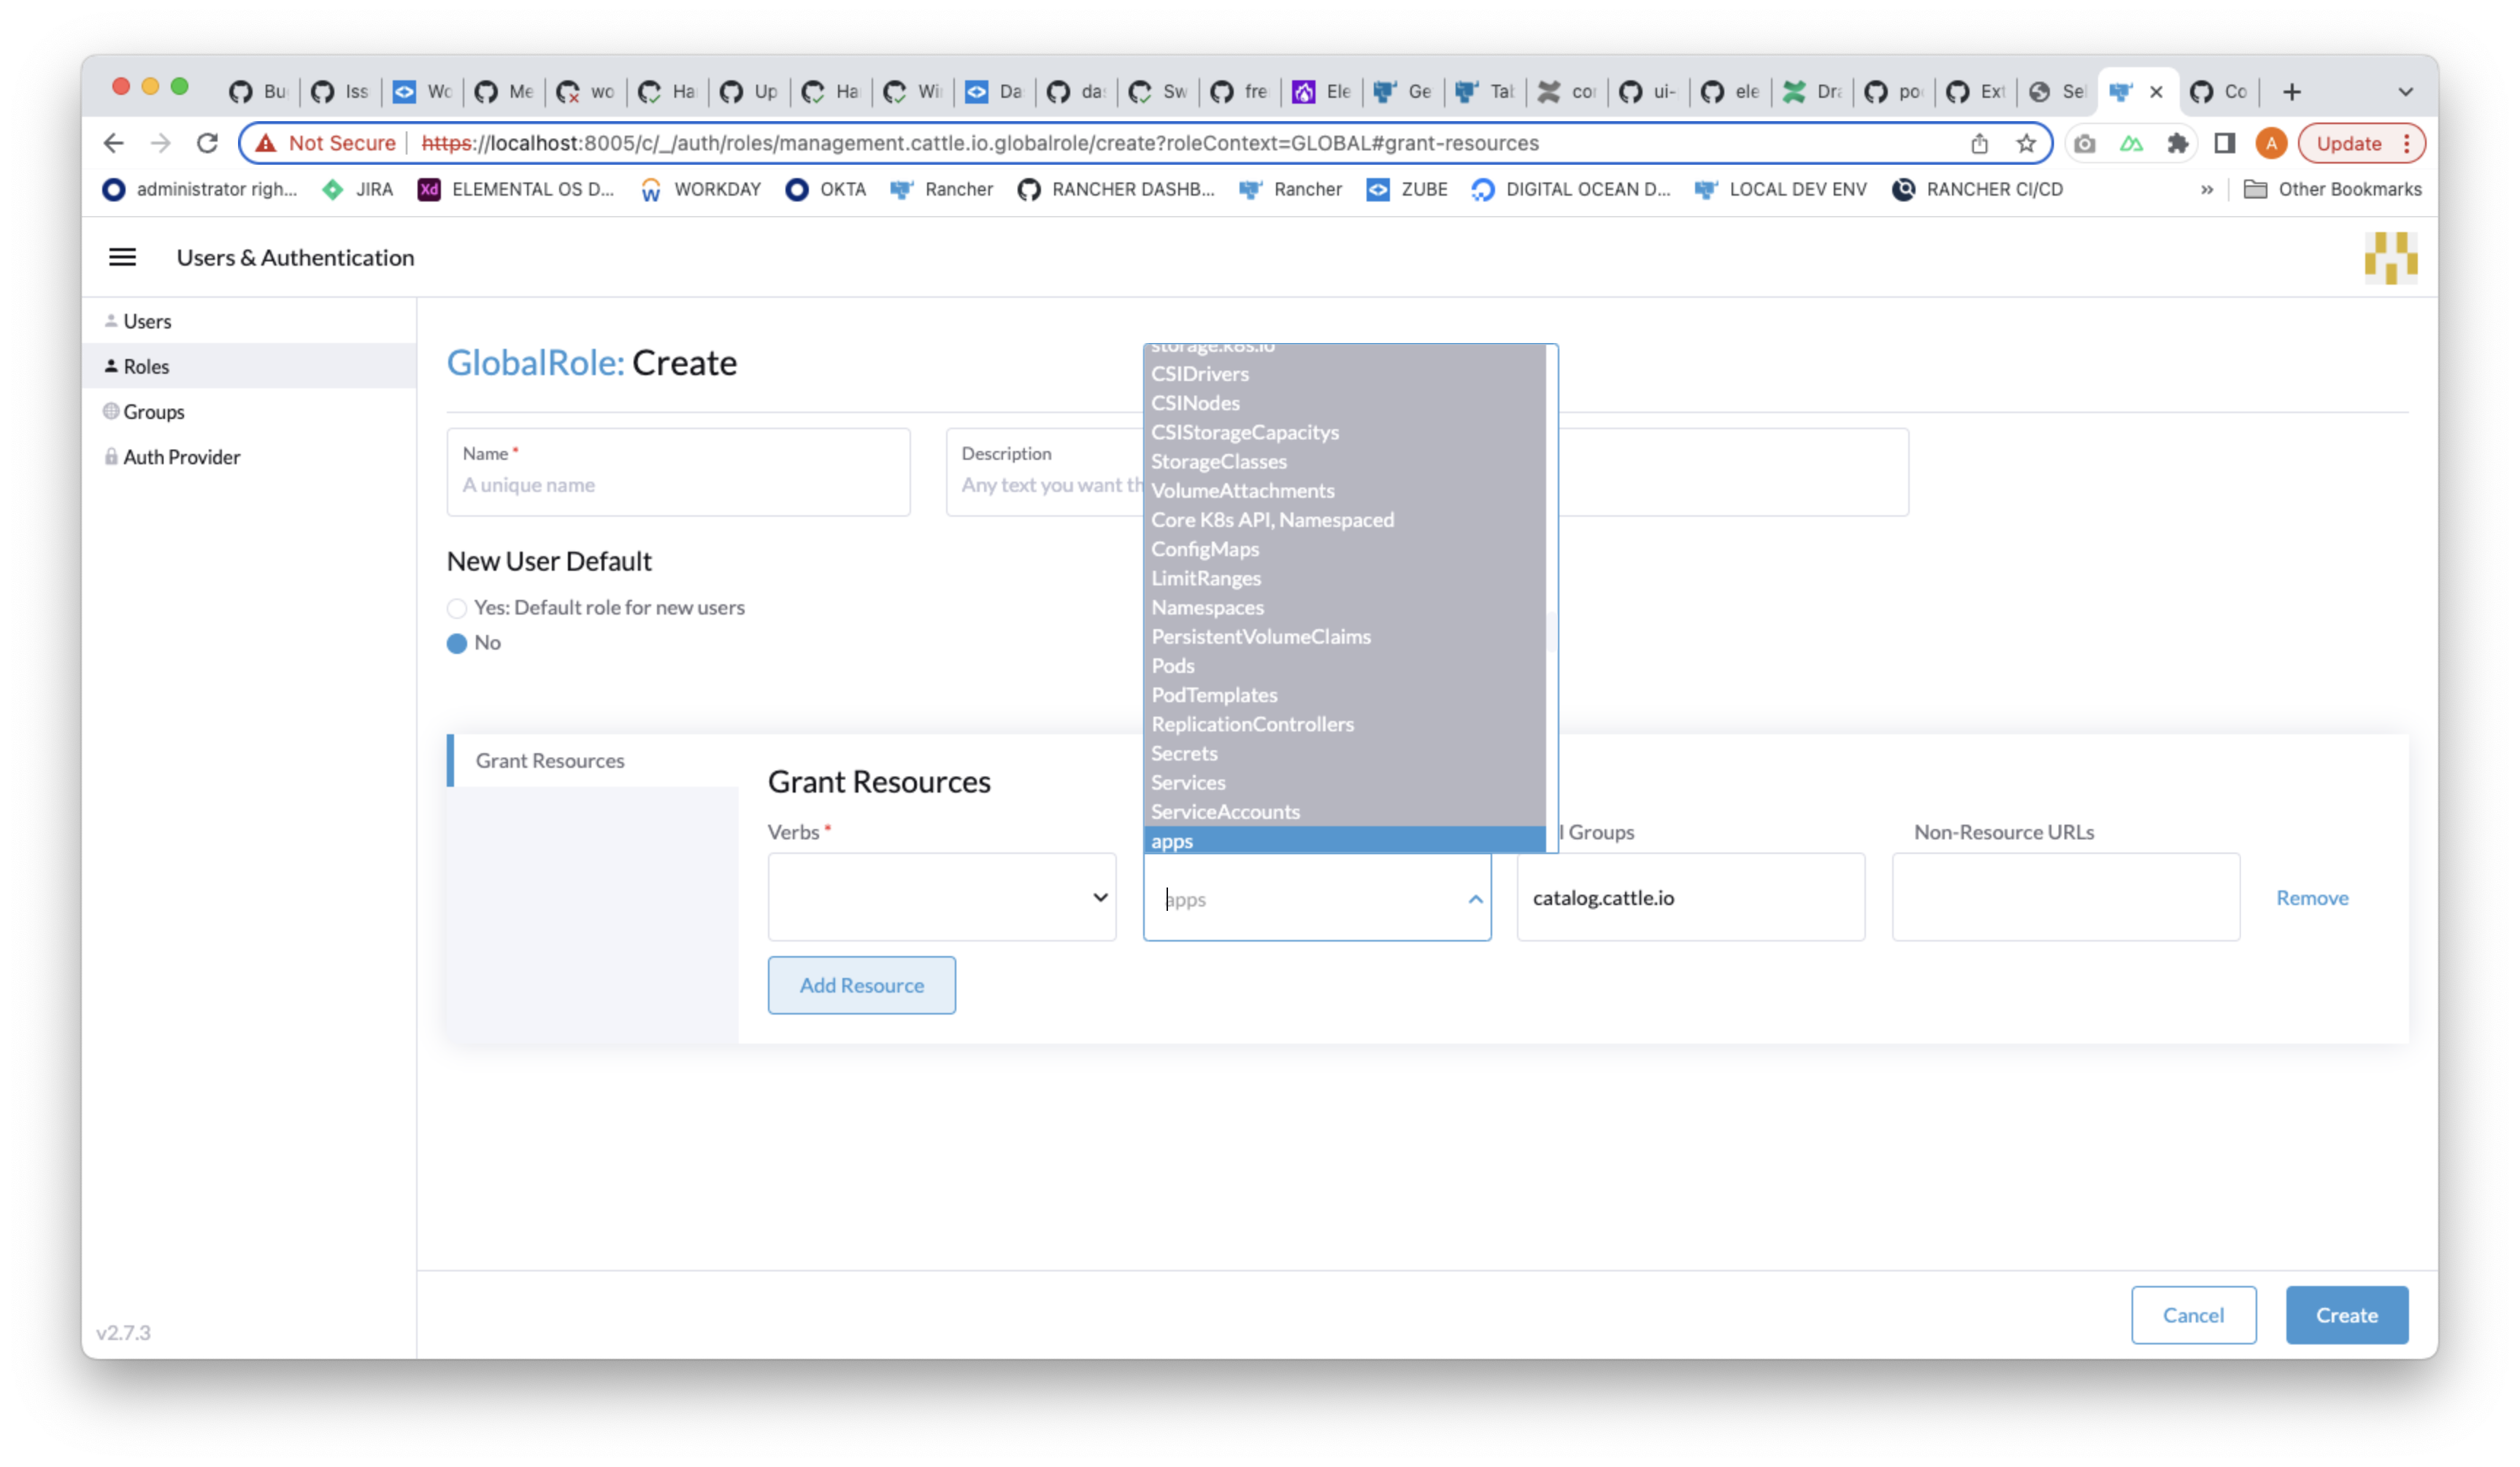Select Yes: Default role for new users

457,607
